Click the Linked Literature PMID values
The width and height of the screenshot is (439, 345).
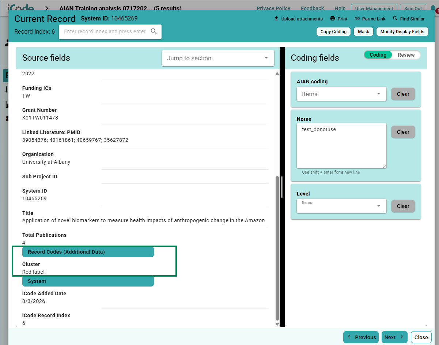click(x=75, y=140)
